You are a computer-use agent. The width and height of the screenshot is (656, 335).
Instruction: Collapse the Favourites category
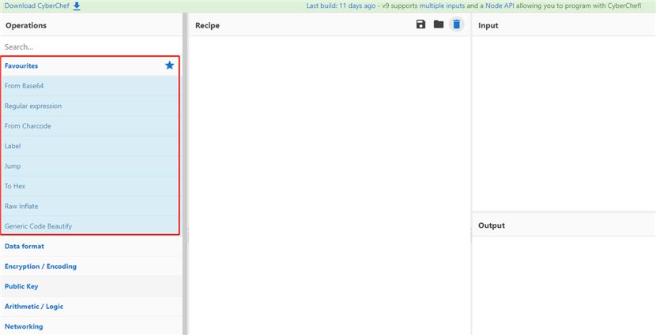point(90,66)
